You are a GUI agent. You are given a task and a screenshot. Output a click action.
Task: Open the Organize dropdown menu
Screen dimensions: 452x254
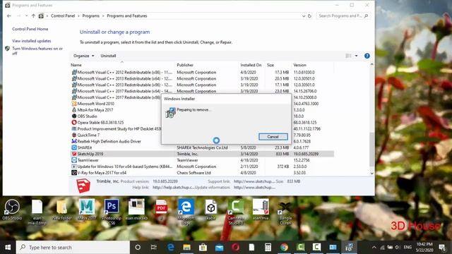pos(83,56)
